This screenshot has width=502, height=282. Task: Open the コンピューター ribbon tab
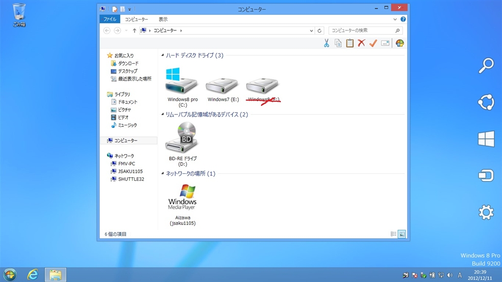136,19
